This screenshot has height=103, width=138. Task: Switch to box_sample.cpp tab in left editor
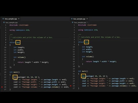(11, 19)
